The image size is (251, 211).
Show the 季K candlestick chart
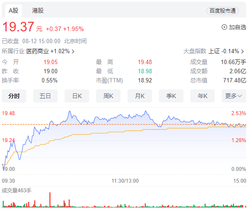(171, 96)
